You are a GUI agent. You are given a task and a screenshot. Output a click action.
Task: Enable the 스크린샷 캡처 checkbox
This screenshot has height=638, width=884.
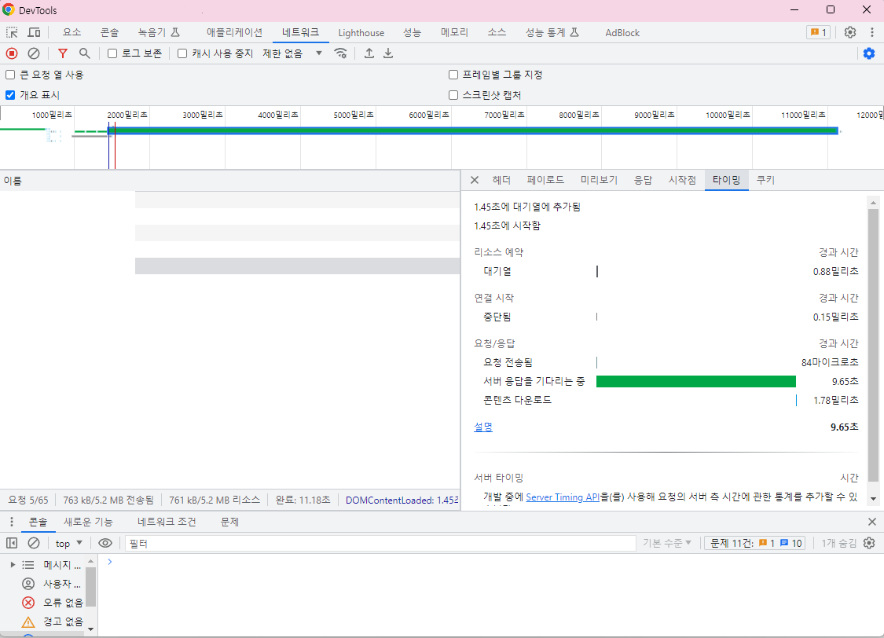(x=453, y=95)
